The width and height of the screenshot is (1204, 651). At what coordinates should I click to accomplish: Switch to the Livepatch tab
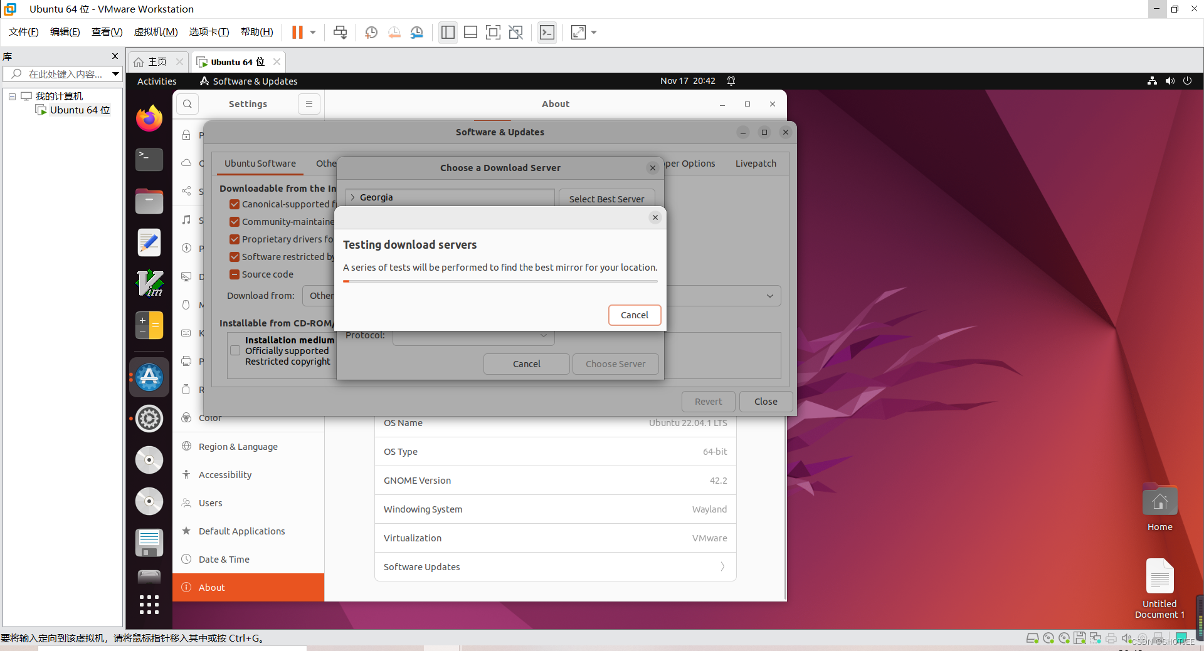click(756, 164)
